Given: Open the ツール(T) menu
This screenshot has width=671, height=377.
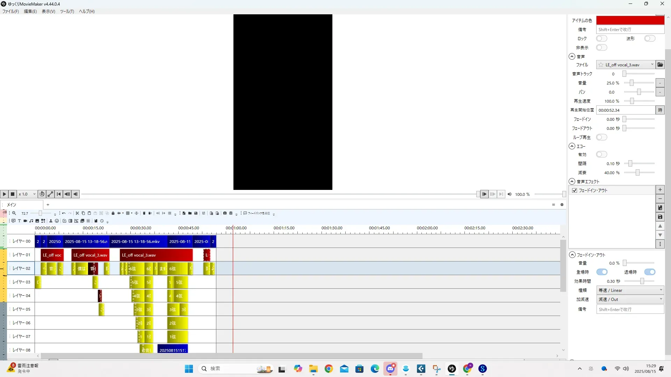Looking at the screenshot, I should click(x=67, y=11).
